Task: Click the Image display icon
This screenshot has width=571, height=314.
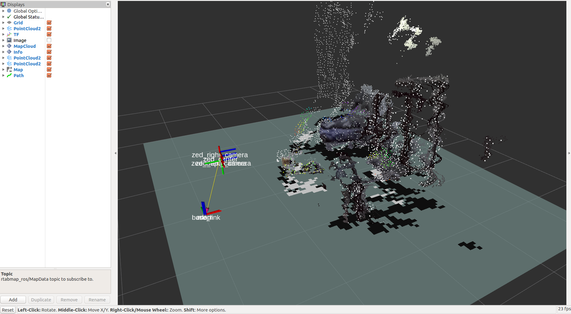Action: point(9,40)
